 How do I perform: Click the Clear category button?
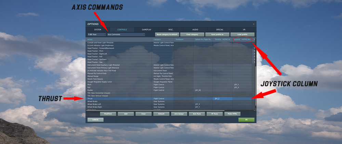point(192,34)
